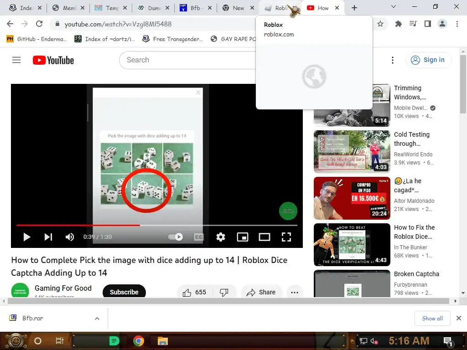Screen dimensions: 467x350
Task: Open the Index of ~dartz bookmark
Action: point(105,39)
